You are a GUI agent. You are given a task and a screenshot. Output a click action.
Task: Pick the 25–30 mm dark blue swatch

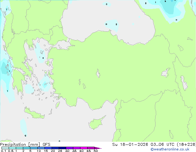tap(62, 148)
